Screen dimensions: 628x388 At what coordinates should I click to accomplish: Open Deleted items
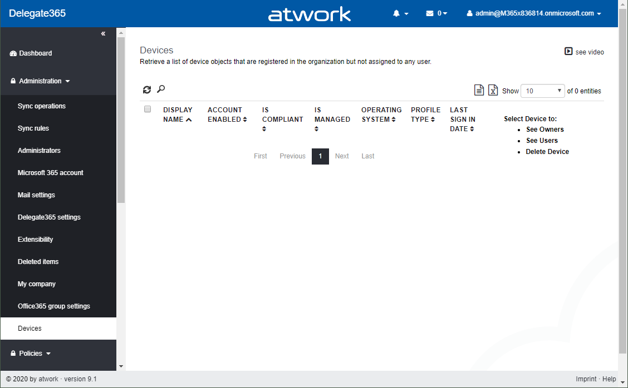pyautogui.click(x=38, y=262)
